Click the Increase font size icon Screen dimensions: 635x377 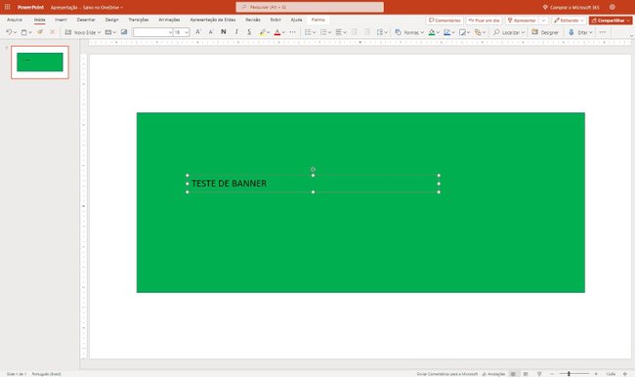(197, 32)
